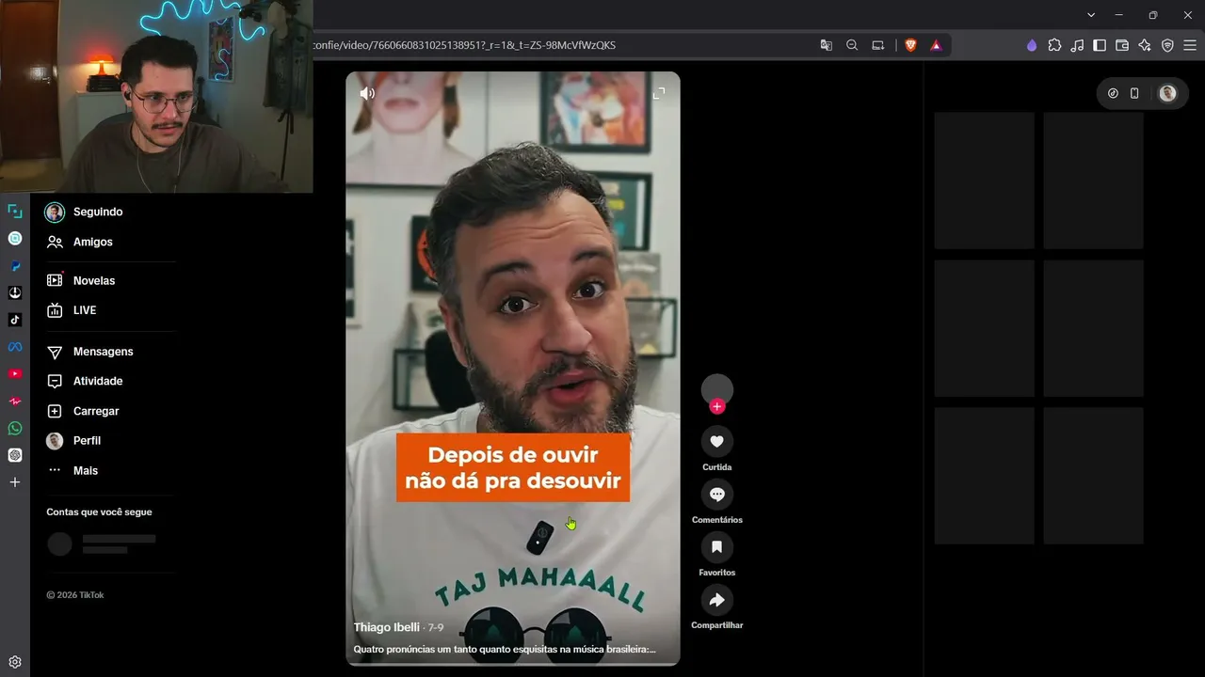Save video with the Favoritos bookmark
Viewport: 1205px width, 677px height.
(717, 546)
